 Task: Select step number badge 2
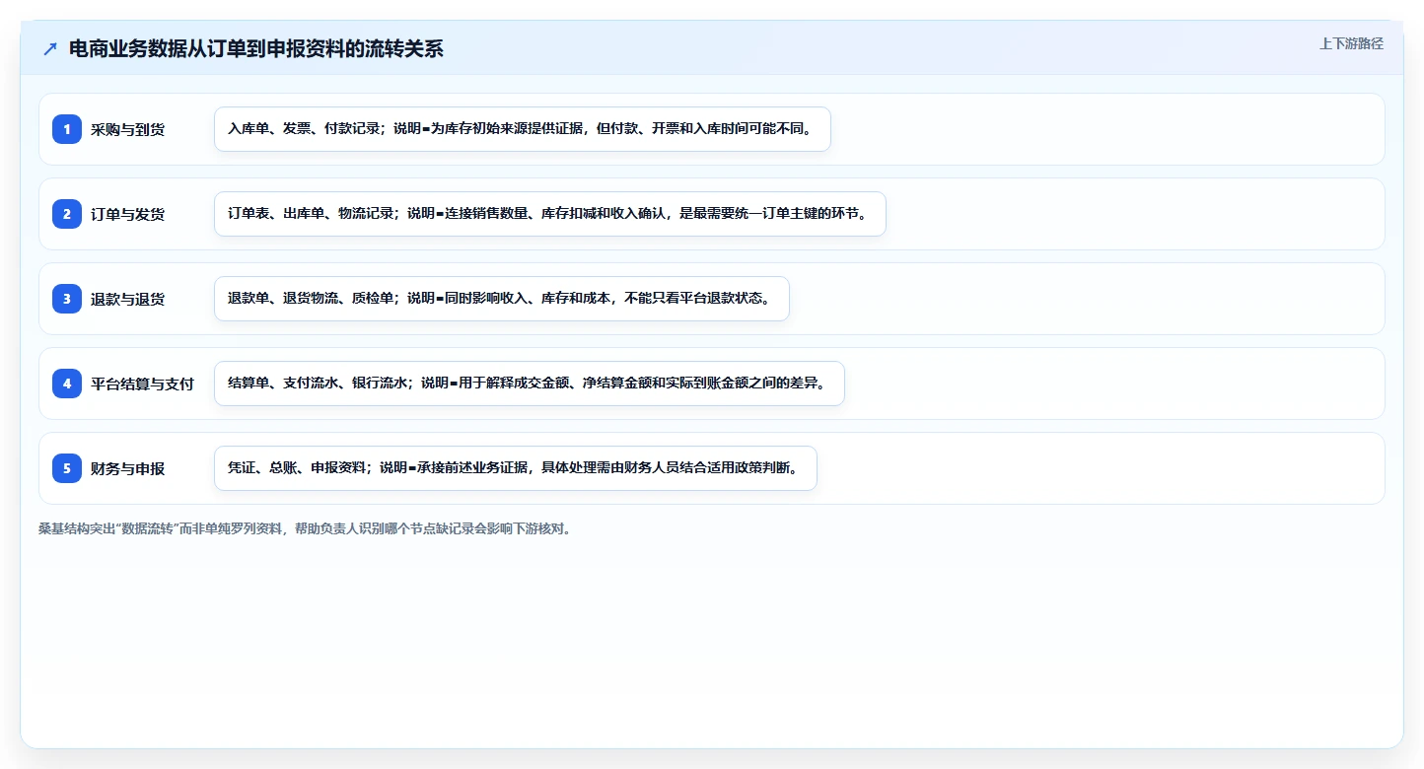click(67, 214)
